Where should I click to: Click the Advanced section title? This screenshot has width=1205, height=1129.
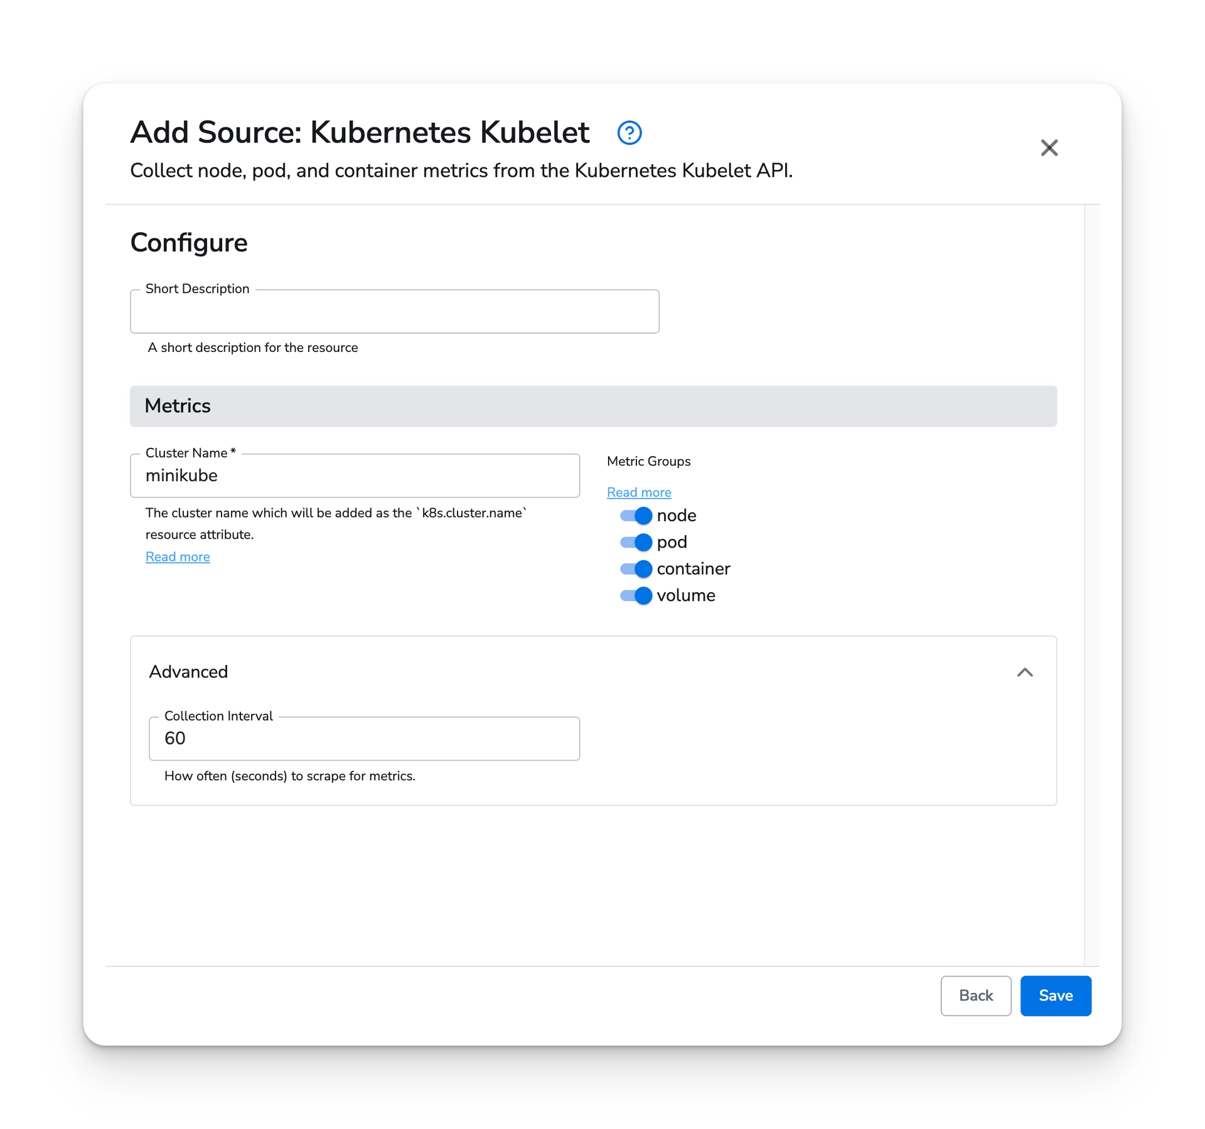pos(188,672)
